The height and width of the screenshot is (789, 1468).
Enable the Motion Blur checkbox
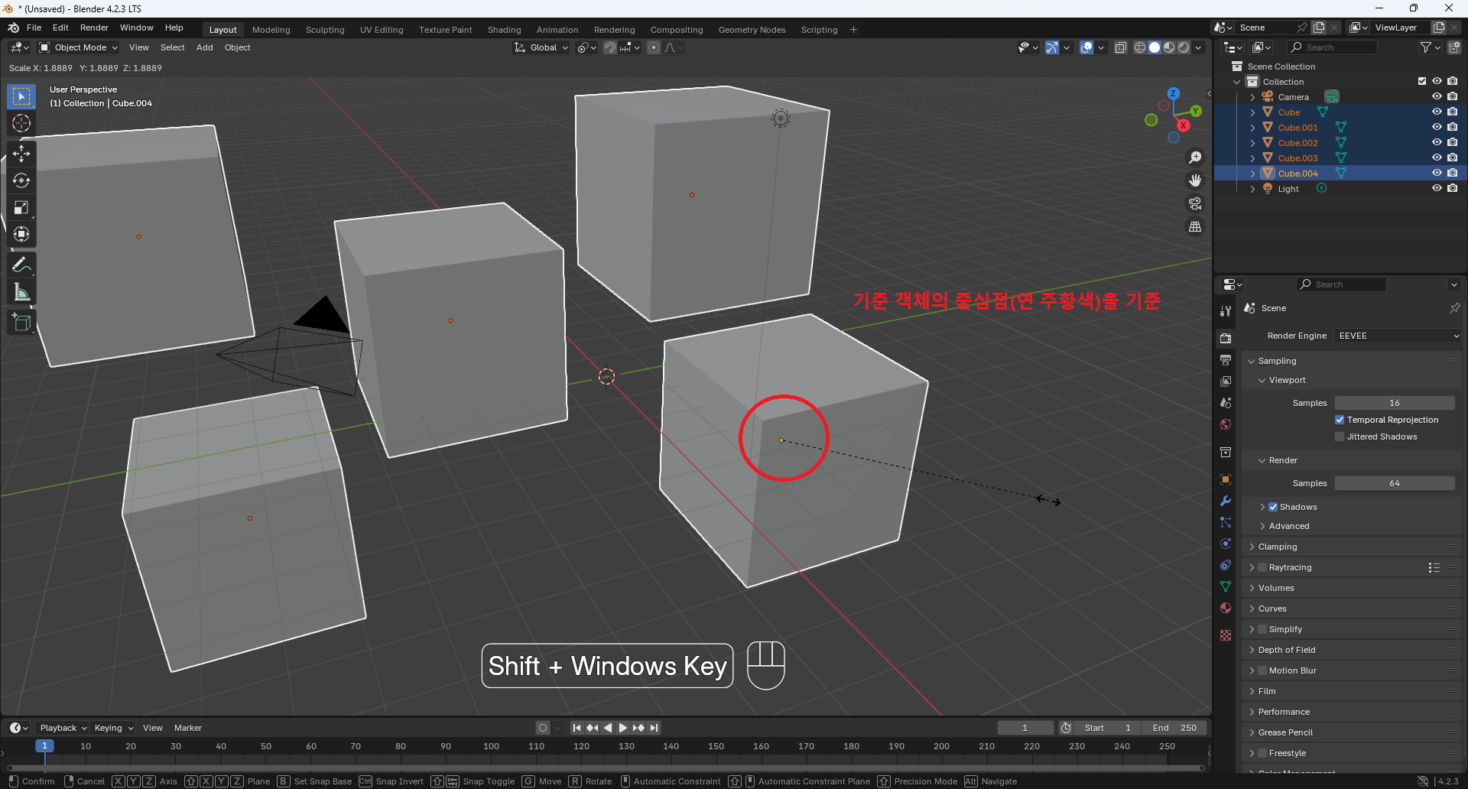pos(1262,670)
